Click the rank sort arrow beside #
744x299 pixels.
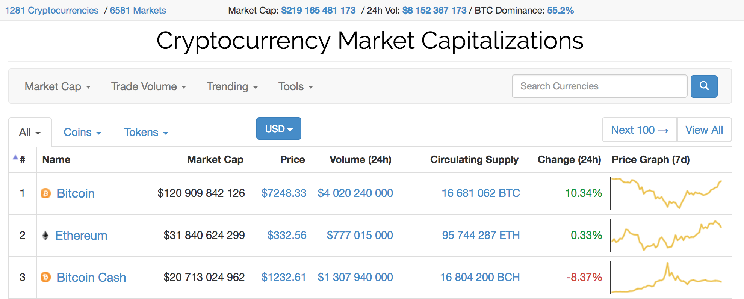(15, 157)
